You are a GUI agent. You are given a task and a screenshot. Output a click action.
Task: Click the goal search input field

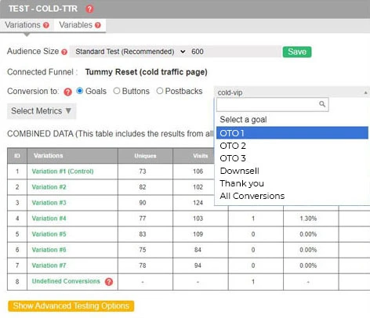point(272,104)
